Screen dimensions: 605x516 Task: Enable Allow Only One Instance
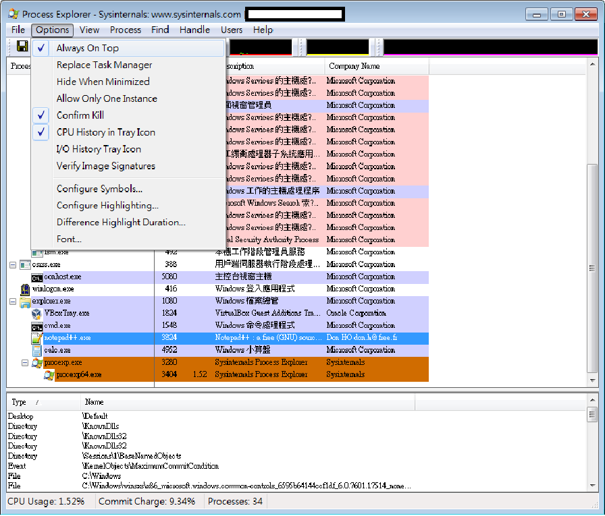(x=128, y=98)
